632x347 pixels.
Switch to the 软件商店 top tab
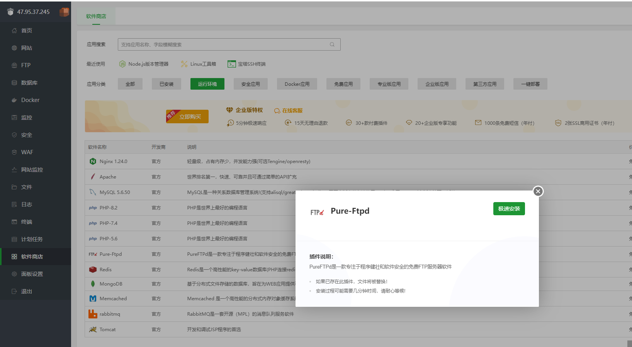96,16
